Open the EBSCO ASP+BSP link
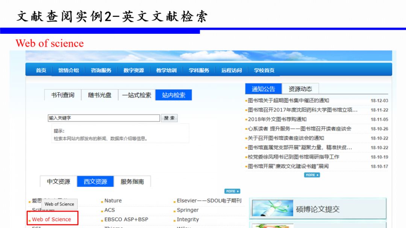The height and width of the screenshot is (228, 406). (x=126, y=219)
